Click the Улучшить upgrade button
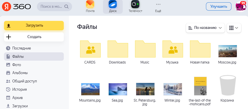The height and width of the screenshot is (109, 248). [x=219, y=7]
